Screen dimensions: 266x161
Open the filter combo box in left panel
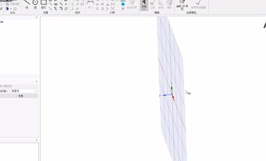pos(23,91)
